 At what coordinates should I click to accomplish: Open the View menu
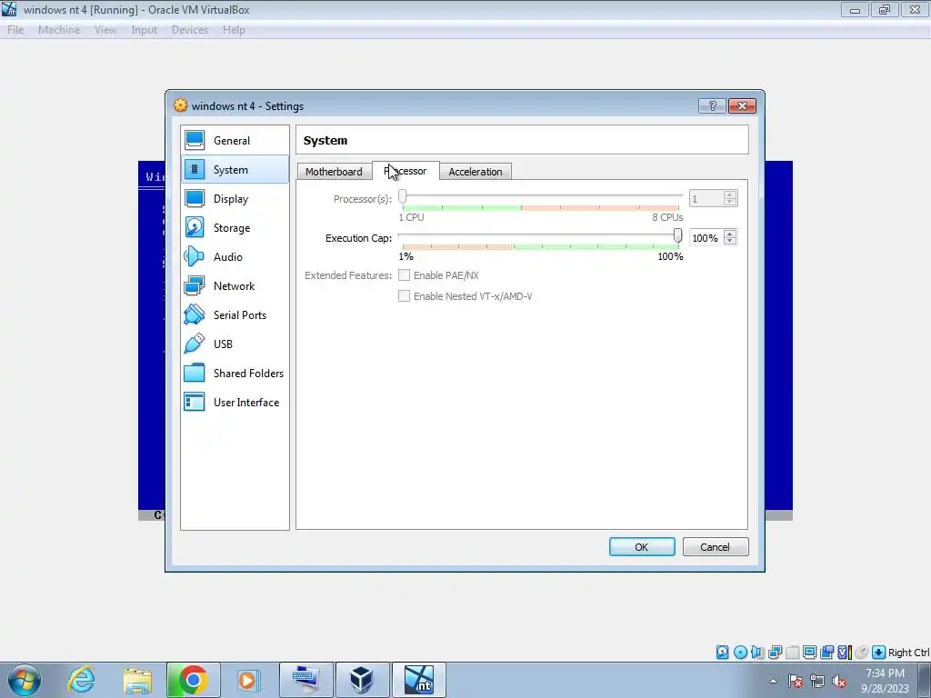105,30
